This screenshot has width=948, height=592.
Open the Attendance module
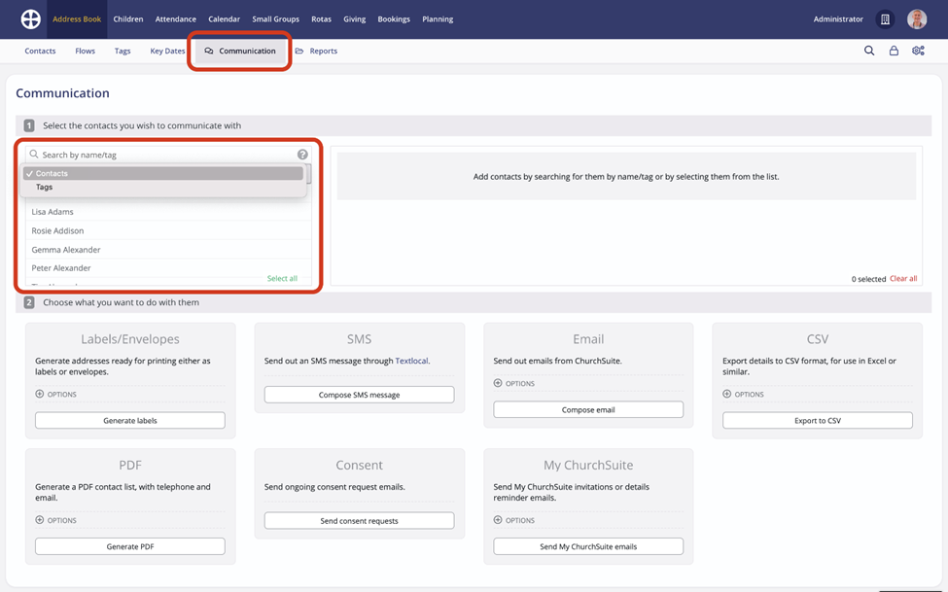175,19
